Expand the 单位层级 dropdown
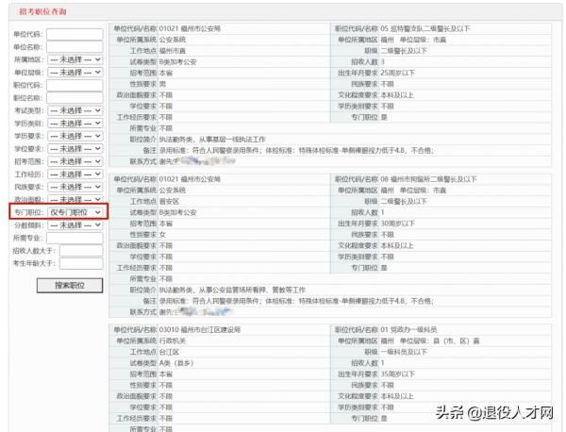This screenshot has height=432, width=566. click(x=75, y=72)
